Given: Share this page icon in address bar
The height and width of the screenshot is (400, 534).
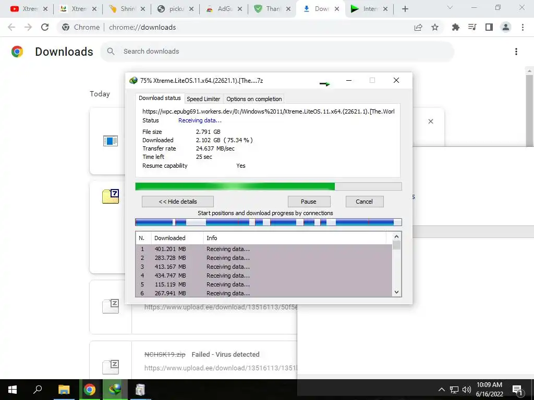Looking at the screenshot, I should pyautogui.click(x=418, y=27).
